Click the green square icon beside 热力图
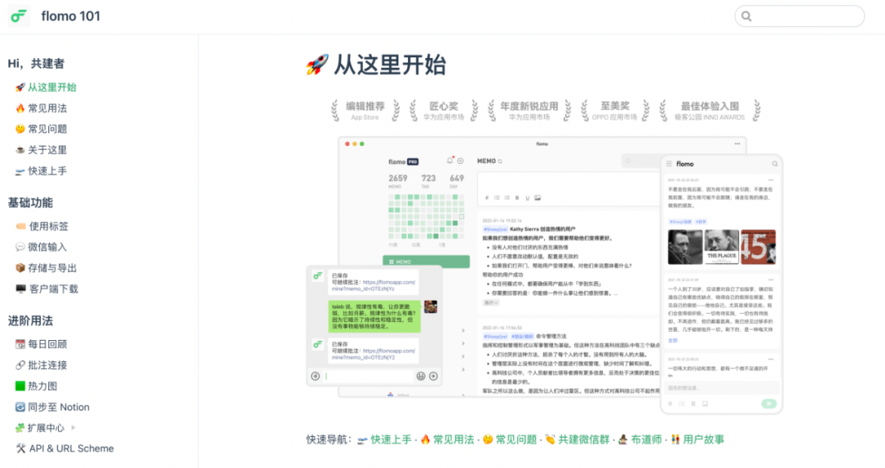 (x=20, y=386)
